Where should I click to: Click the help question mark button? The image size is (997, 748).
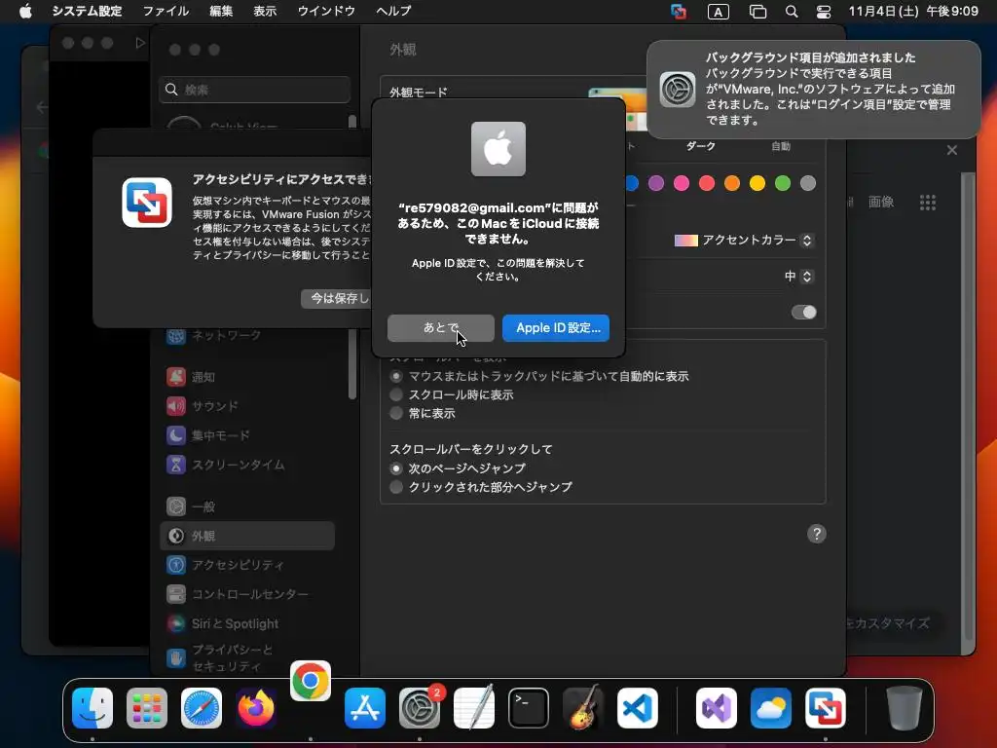tap(817, 534)
